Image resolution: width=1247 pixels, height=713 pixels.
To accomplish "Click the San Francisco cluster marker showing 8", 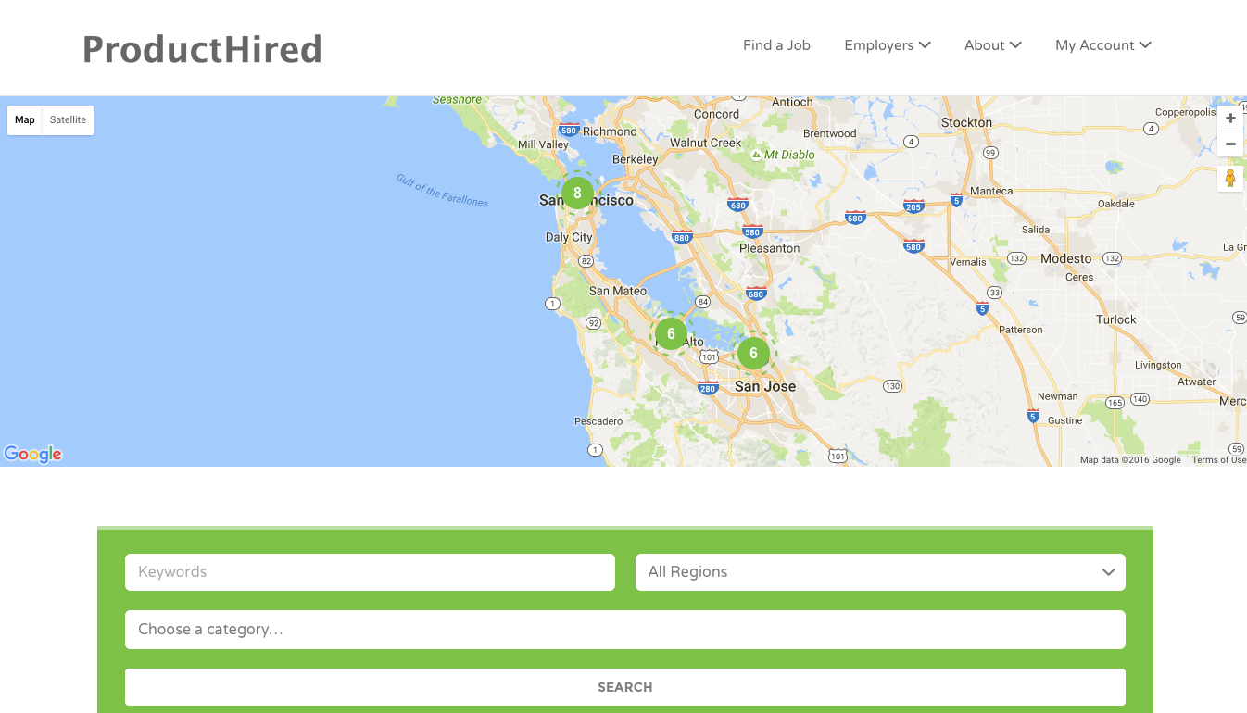I will [x=577, y=193].
